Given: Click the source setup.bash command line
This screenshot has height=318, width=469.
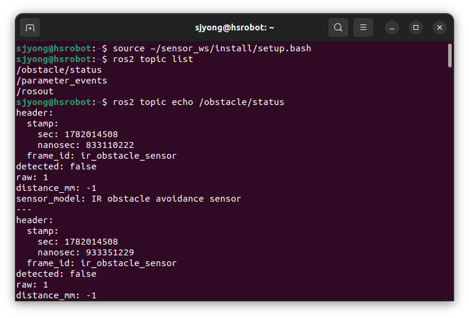Looking at the screenshot, I should [x=212, y=48].
